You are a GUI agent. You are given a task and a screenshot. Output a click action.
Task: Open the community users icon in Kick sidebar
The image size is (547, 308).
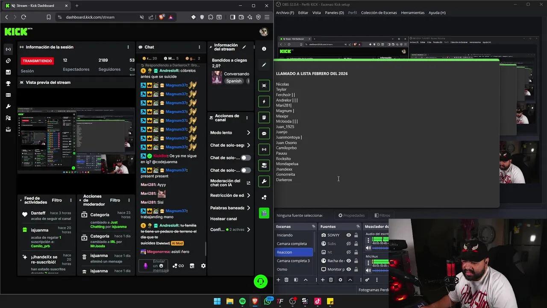coord(8,118)
